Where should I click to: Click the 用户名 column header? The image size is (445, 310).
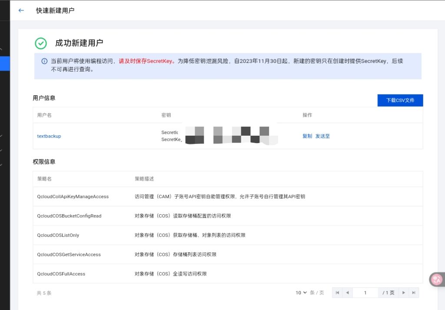click(x=44, y=115)
